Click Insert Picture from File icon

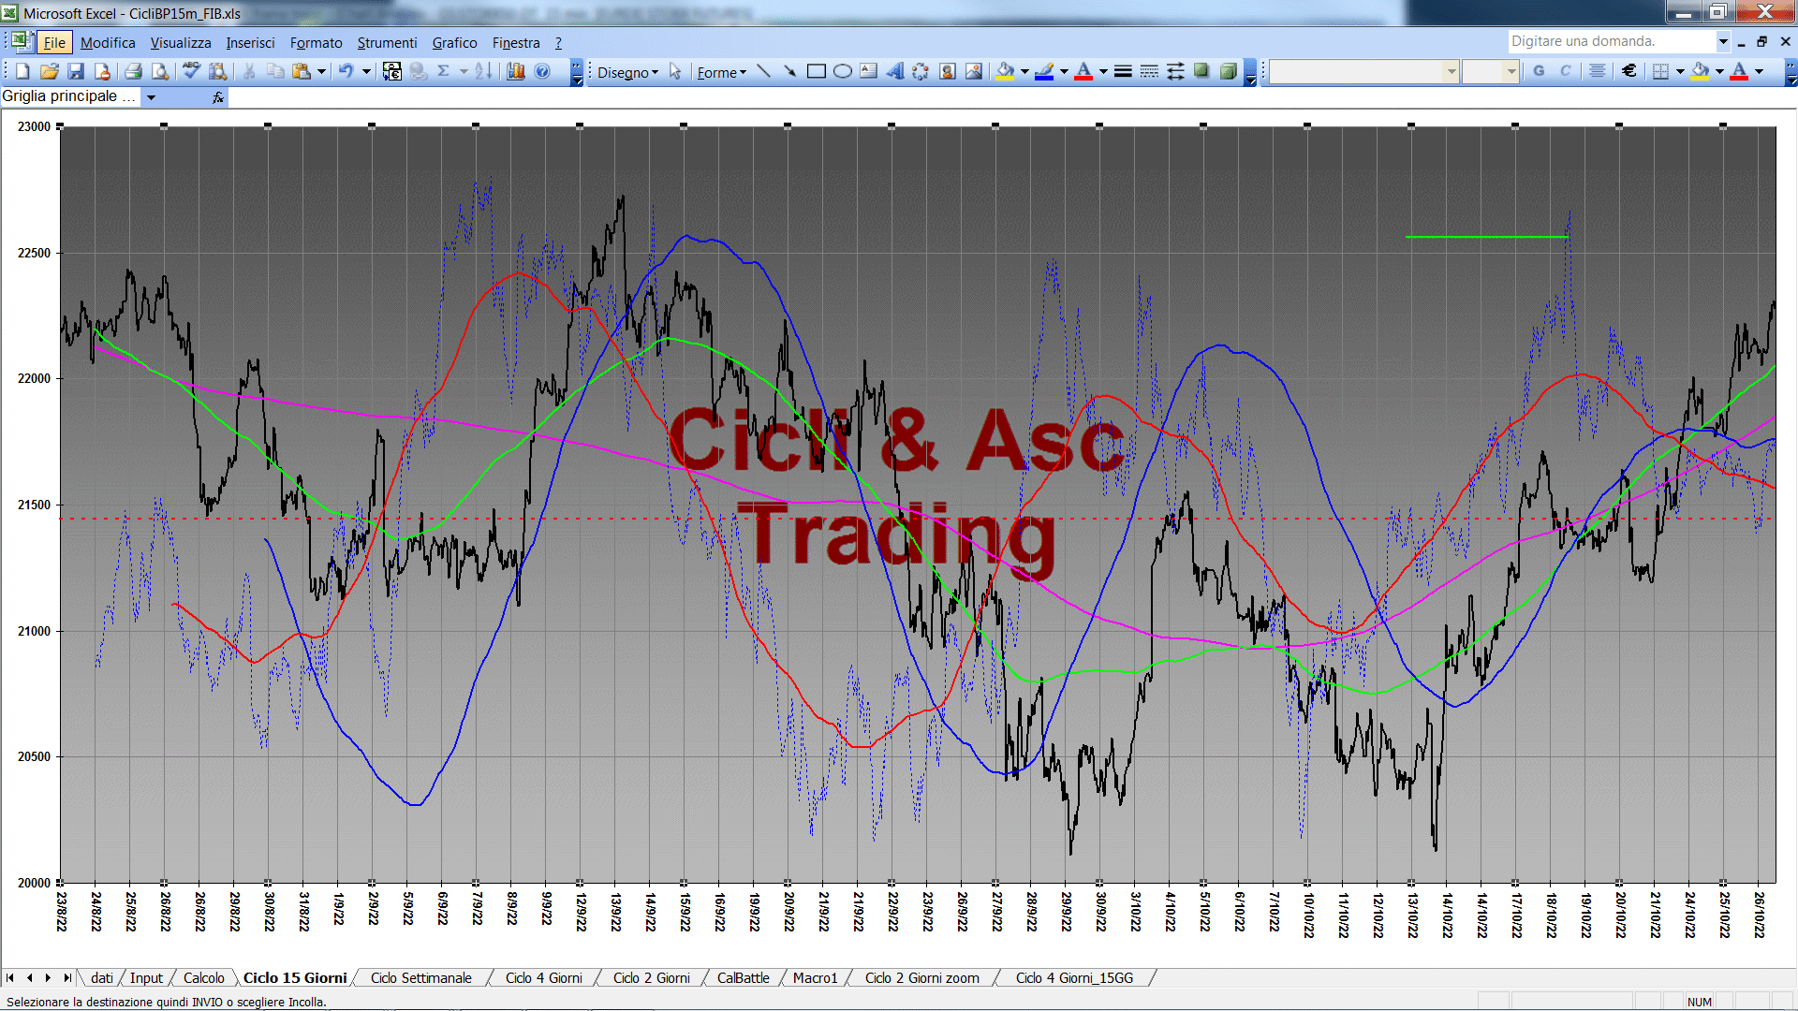point(974,72)
